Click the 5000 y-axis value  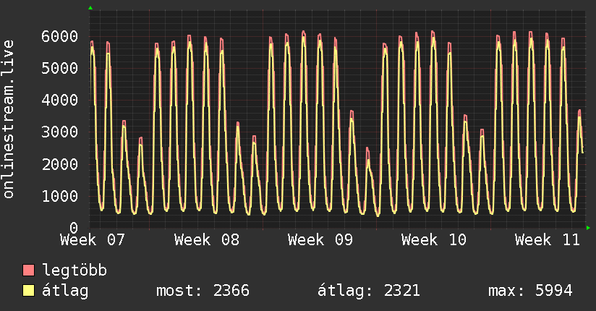pos(60,69)
